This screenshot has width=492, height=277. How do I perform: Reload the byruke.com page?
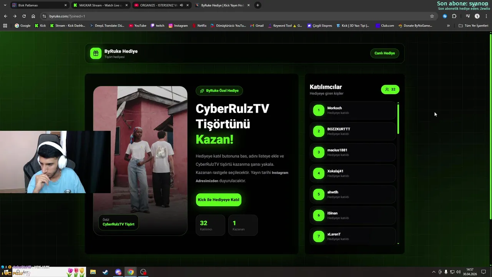[24, 16]
